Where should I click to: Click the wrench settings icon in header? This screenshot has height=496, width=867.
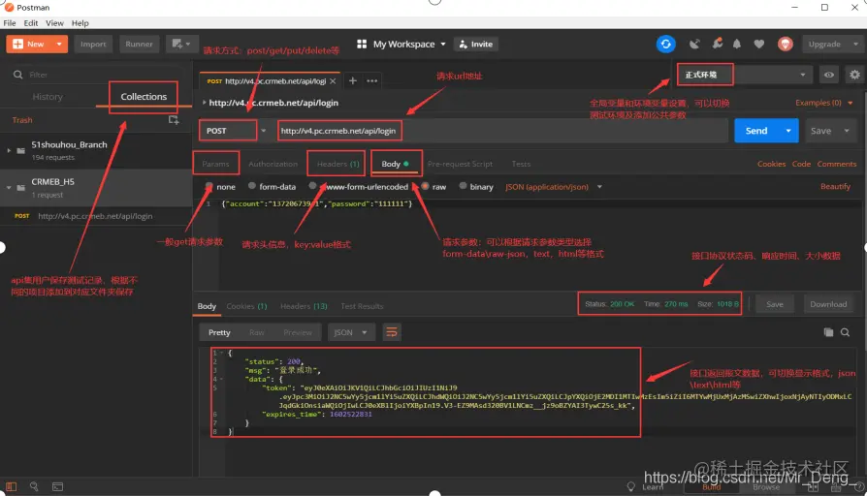point(717,44)
